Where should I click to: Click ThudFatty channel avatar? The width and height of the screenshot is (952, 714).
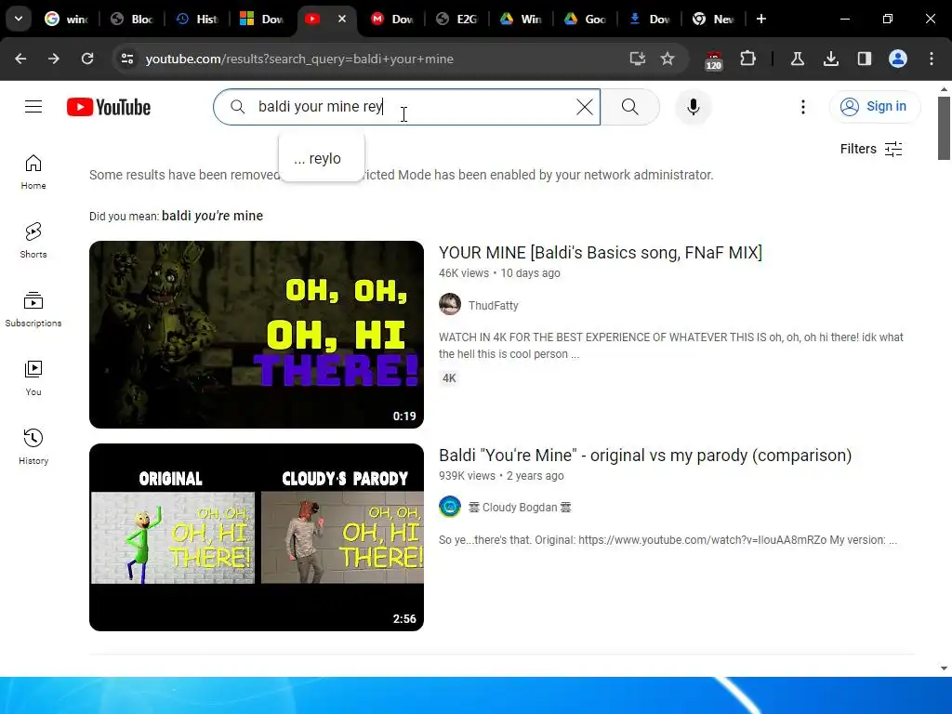pyautogui.click(x=450, y=304)
